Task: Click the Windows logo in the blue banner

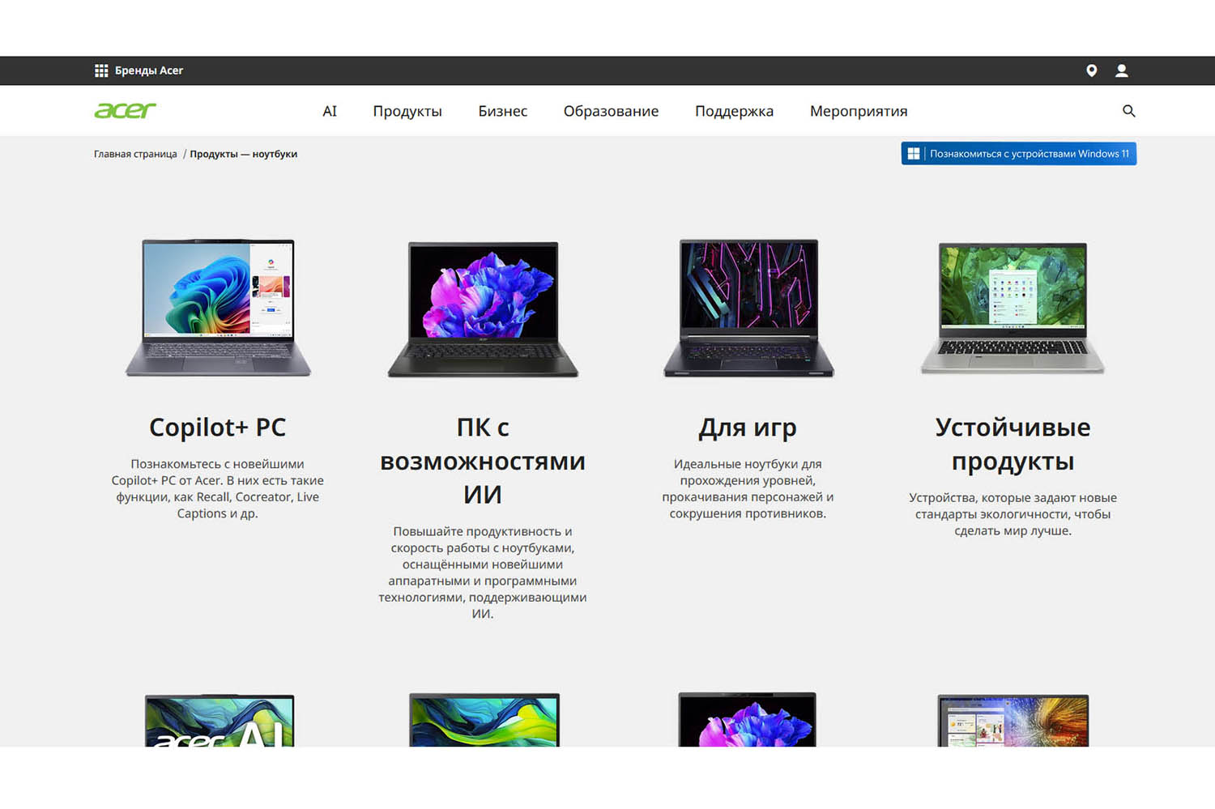Action: [914, 154]
